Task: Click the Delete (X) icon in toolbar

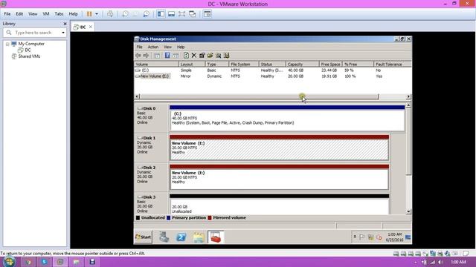Action: [x=193, y=56]
